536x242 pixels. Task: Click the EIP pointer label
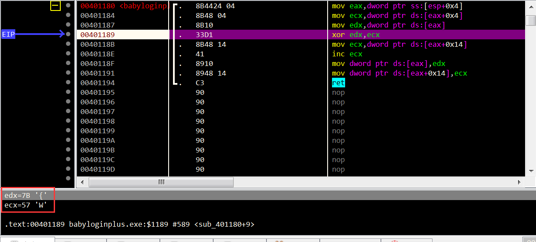coord(8,35)
